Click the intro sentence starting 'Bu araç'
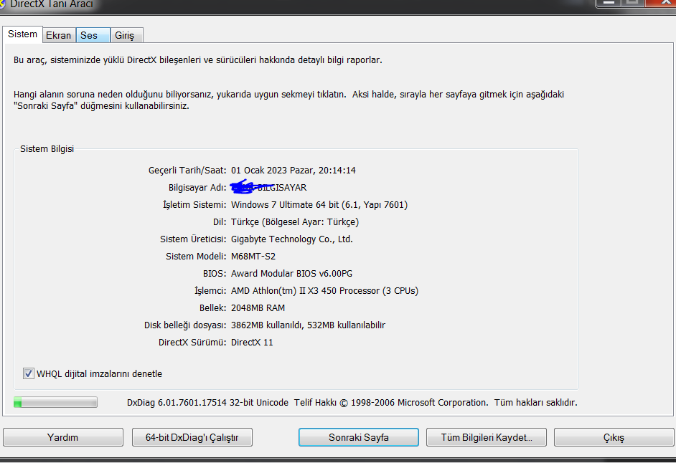The width and height of the screenshot is (676, 463). pyautogui.click(x=198, y=60)
